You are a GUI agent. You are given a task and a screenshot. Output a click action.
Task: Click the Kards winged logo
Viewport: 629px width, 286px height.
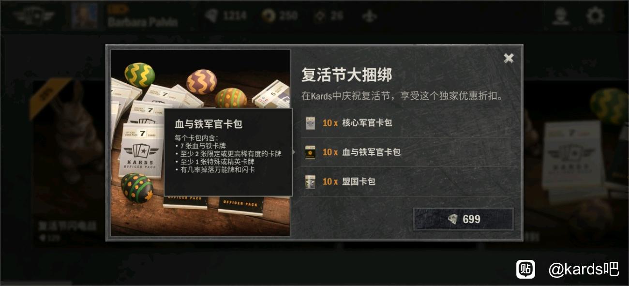coord(33,16)
